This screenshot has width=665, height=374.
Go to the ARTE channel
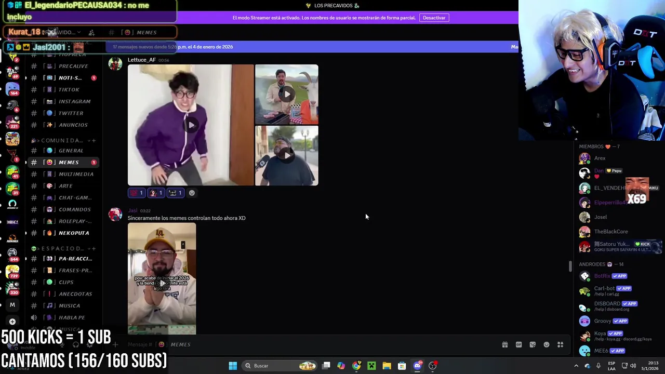tap(63, 186)
